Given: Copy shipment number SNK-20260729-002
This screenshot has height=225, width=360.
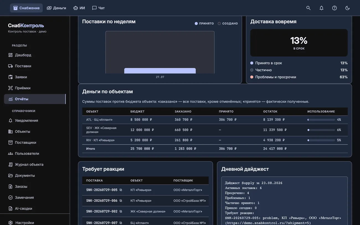Looking at the screenshot, I should coord(121,211).
